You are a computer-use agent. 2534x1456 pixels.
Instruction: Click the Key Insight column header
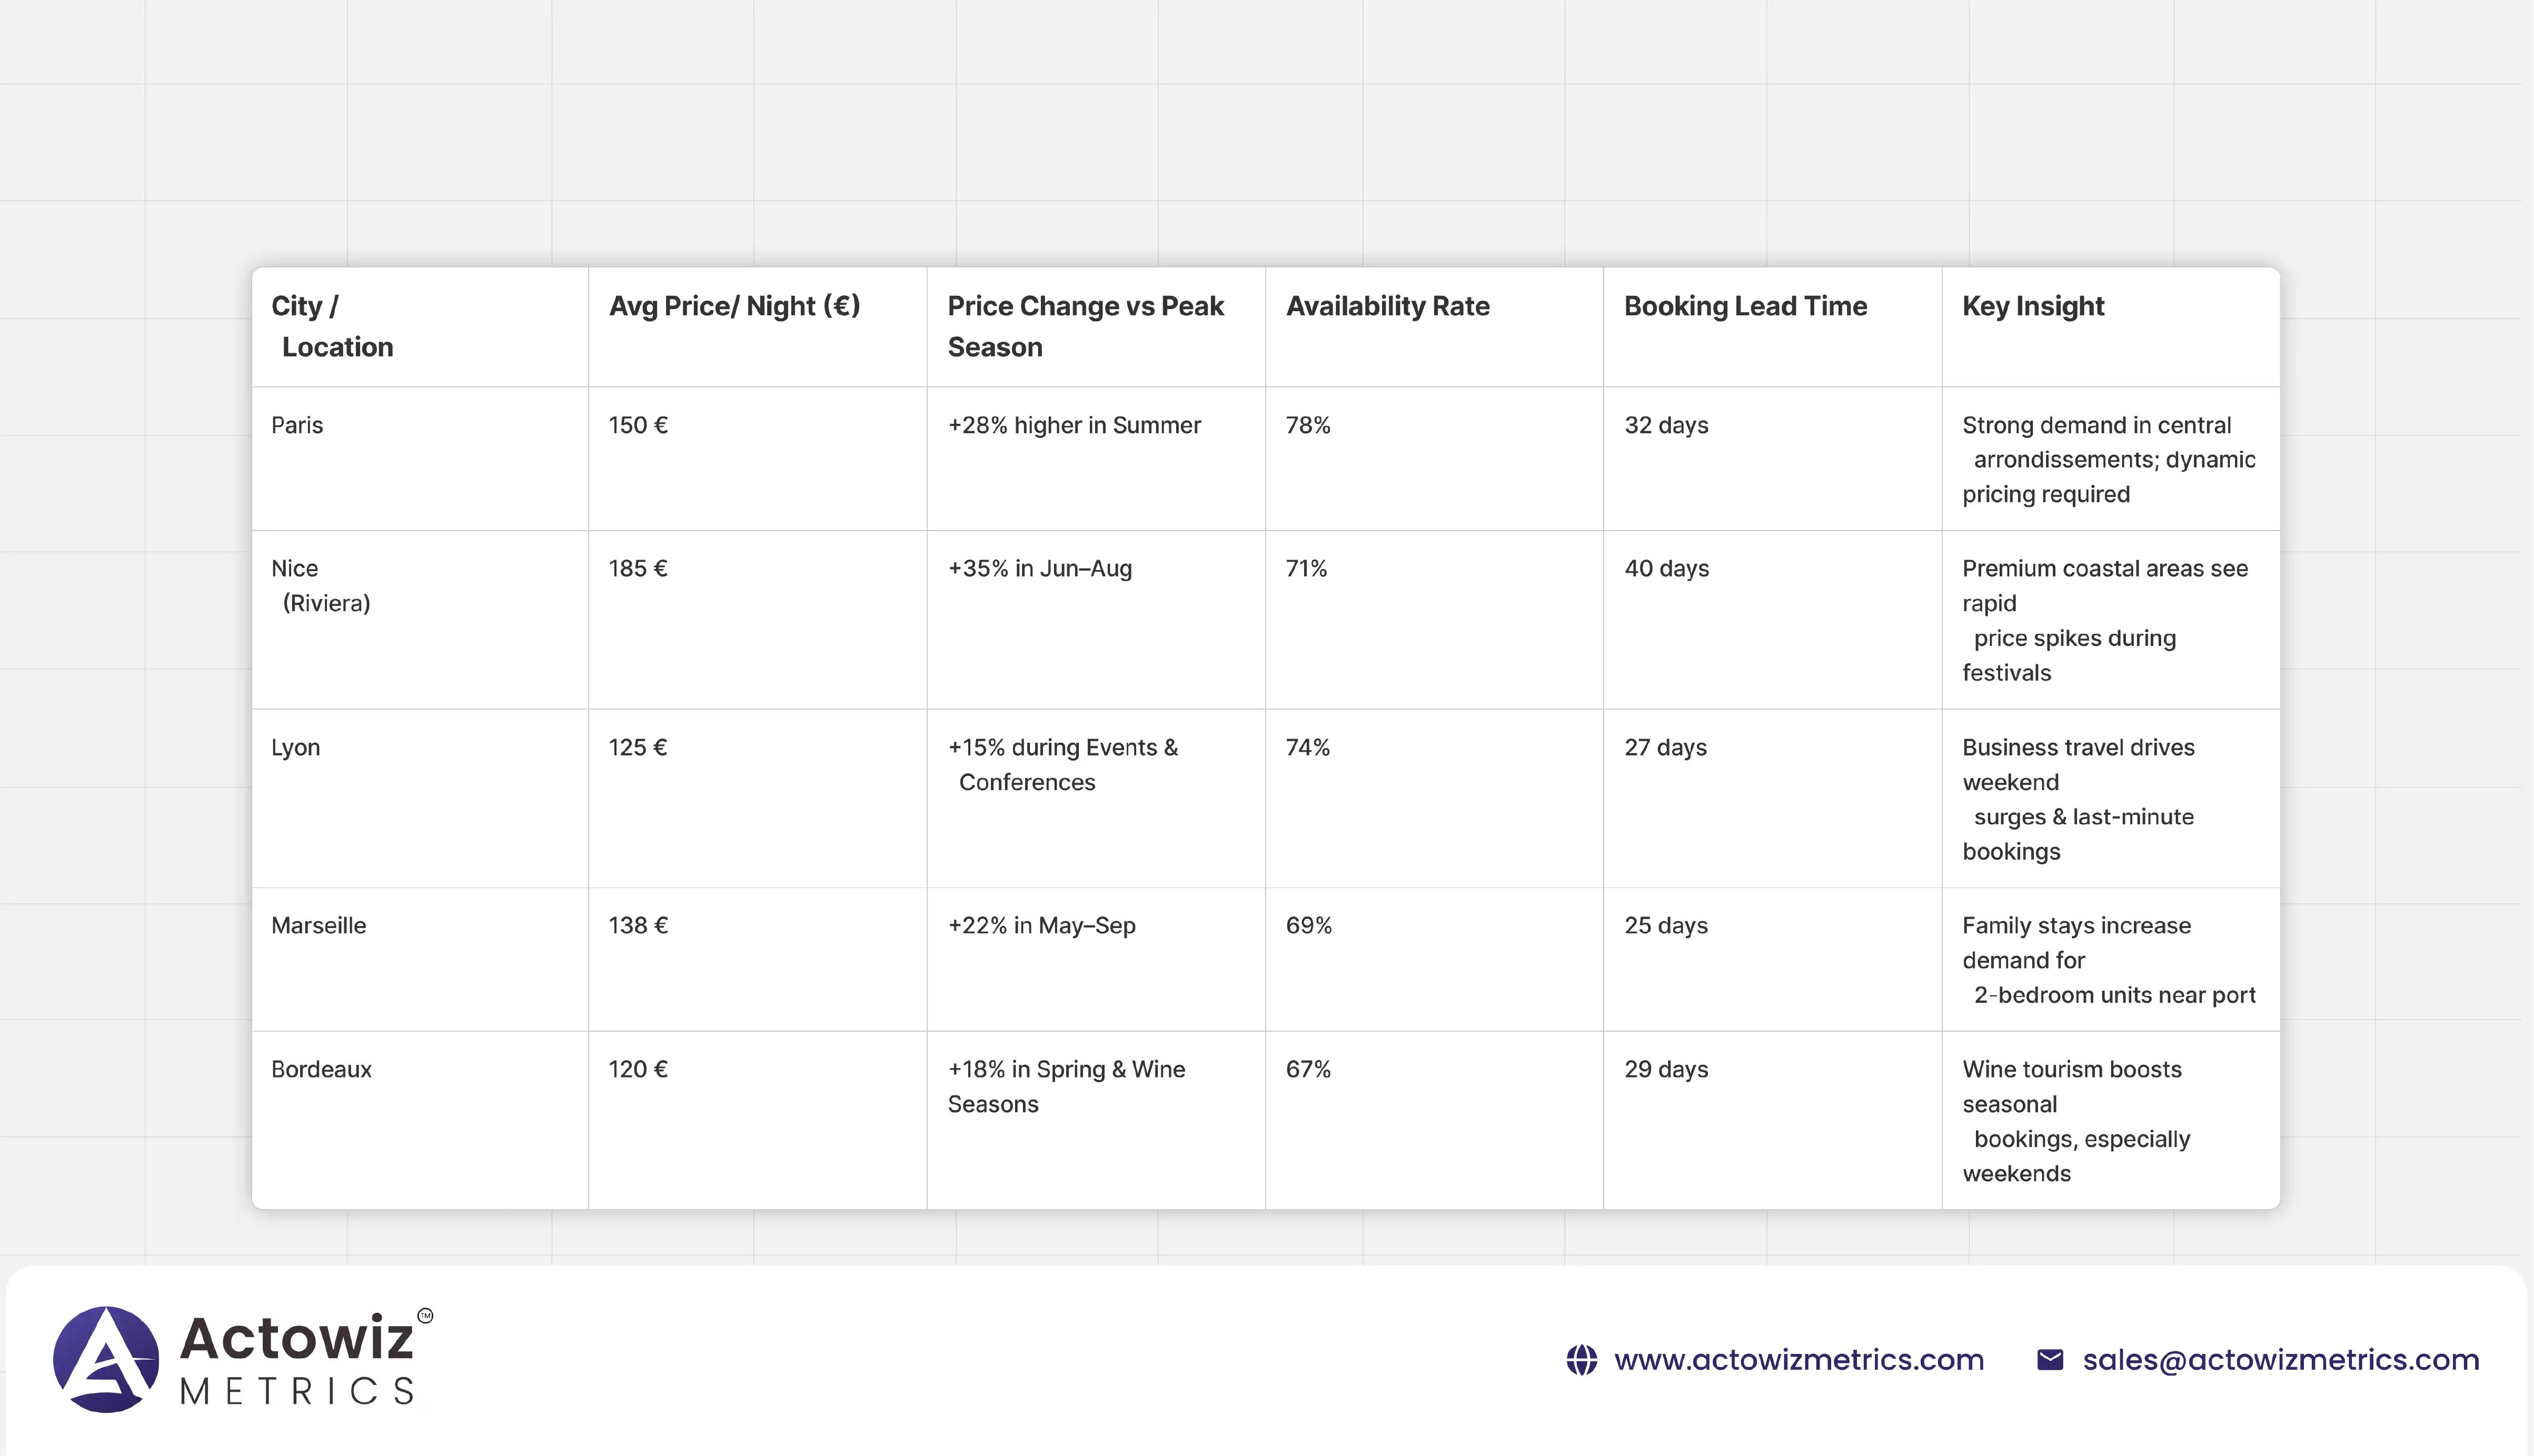(x=2033, y=306)
